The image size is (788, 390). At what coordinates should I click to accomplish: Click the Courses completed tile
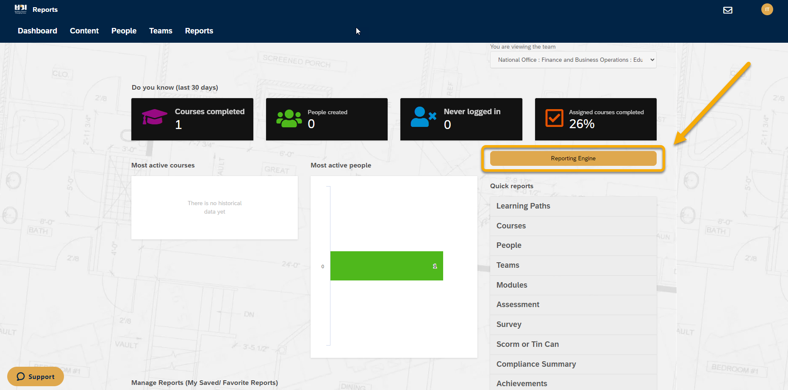pos(192,119)
